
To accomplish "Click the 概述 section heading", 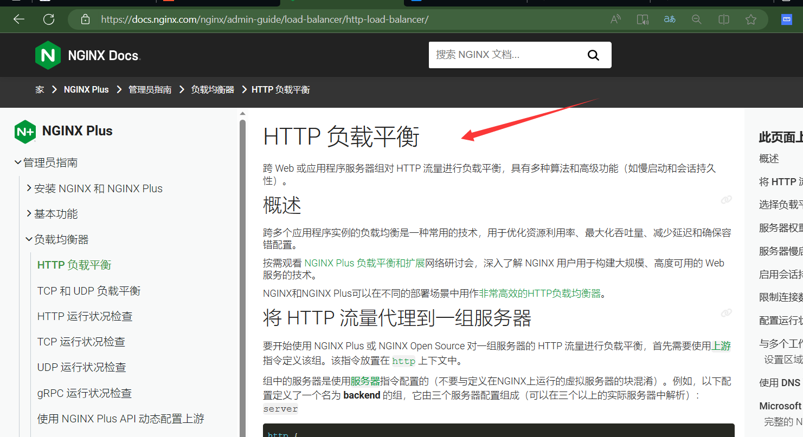I will [282, 205].
